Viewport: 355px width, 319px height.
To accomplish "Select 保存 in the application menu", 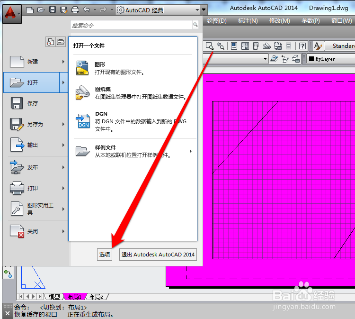I will pyautogui.click(x=35, y=103).
